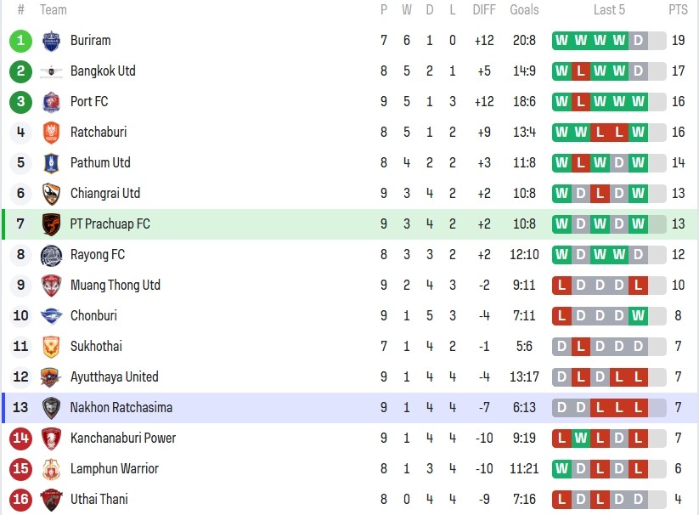Open the Bangkok Utd team page

point(103,71)
